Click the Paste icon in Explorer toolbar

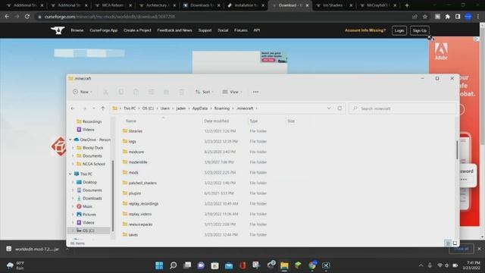pos(136,92)
